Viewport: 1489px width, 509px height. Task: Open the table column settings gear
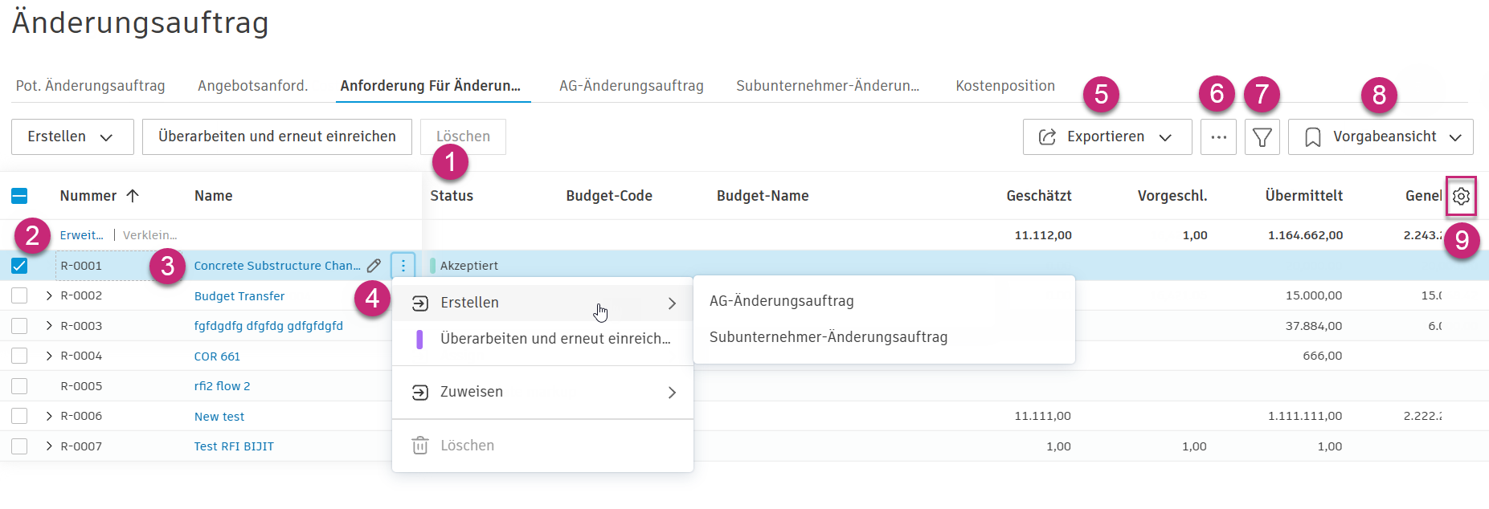point(1461,196)
